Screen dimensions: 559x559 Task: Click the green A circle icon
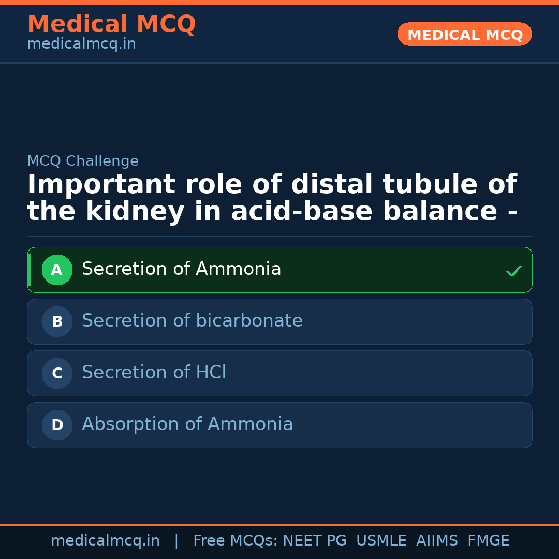(x=57, y=270)
